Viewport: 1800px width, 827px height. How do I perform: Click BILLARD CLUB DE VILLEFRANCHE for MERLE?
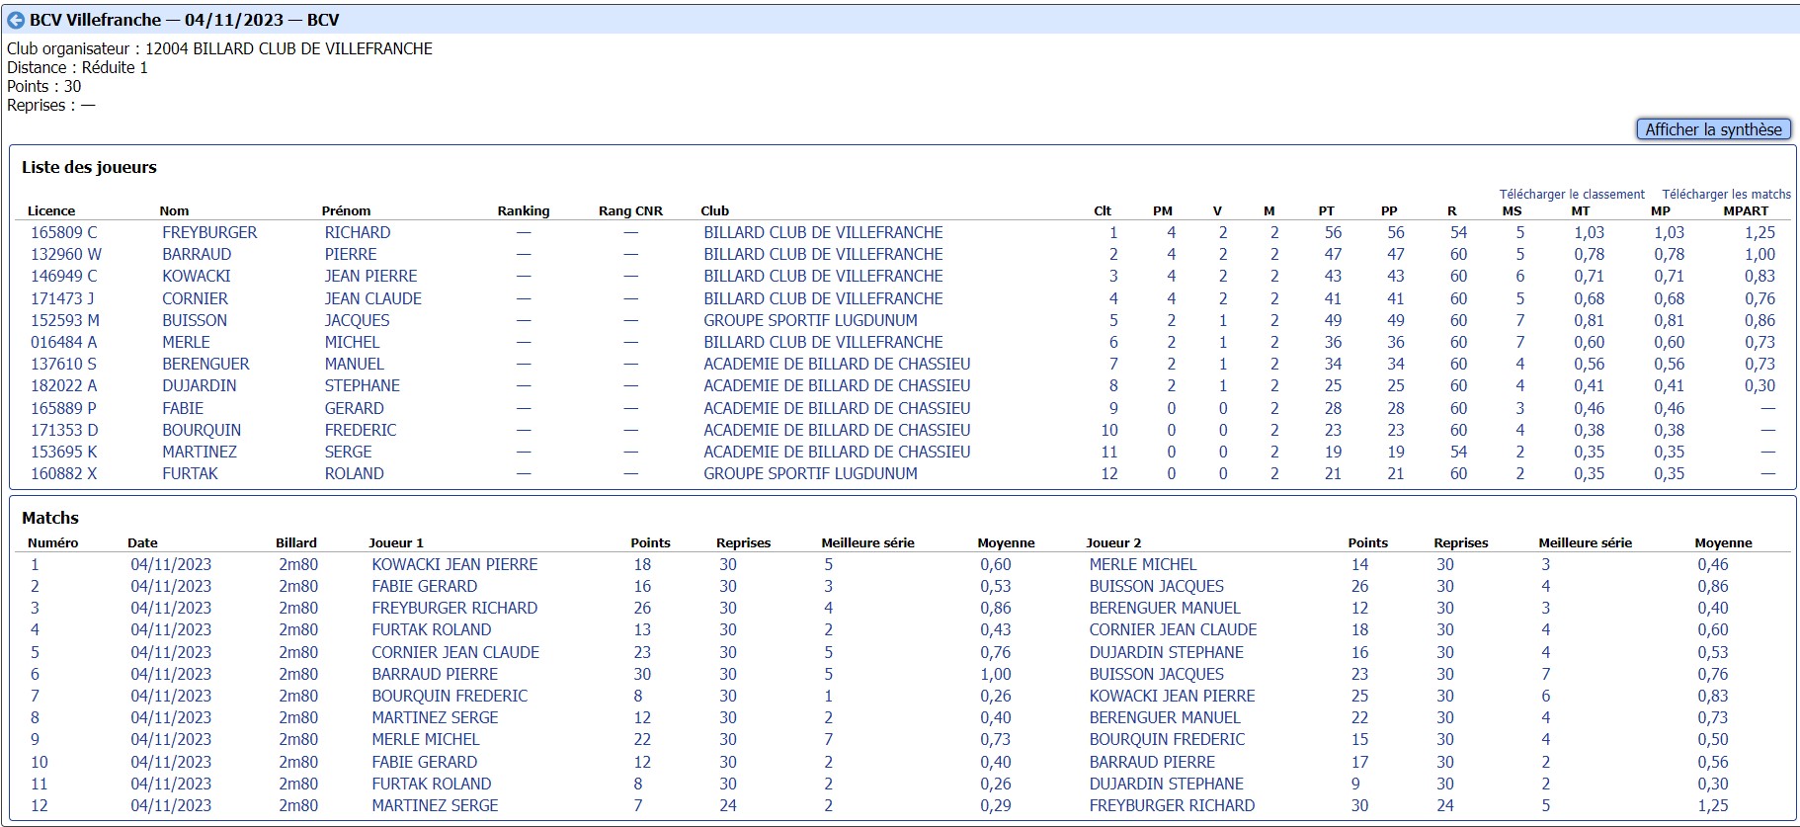pyautogui.click(x=823, y=342)
